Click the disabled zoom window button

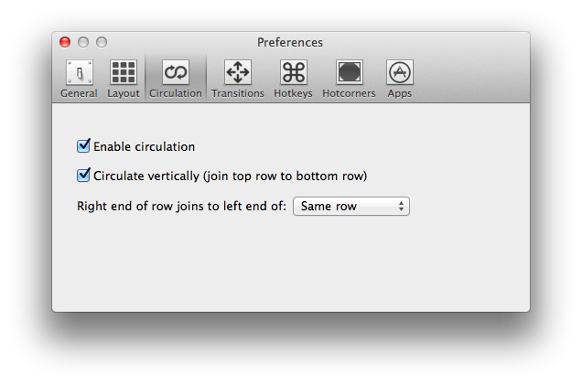tap(102, 42)
